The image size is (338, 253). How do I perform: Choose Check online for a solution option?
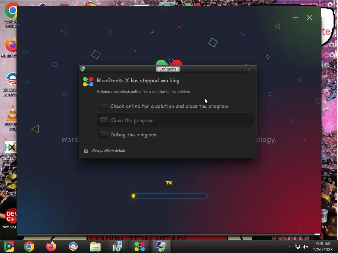pos(175,106)
